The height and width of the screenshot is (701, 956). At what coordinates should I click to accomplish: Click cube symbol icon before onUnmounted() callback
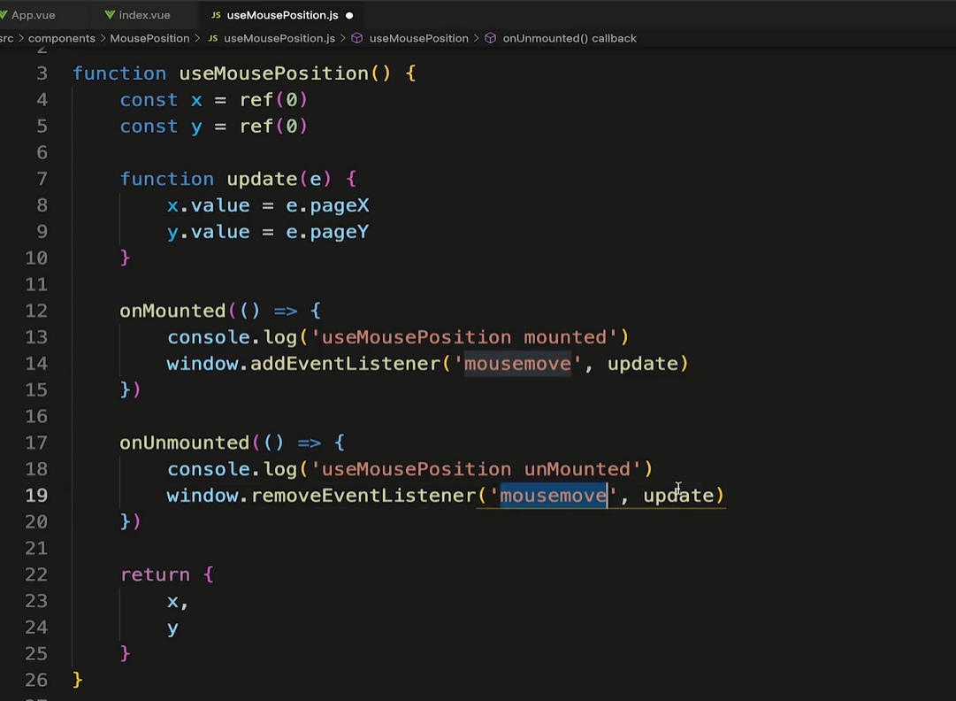490,38
